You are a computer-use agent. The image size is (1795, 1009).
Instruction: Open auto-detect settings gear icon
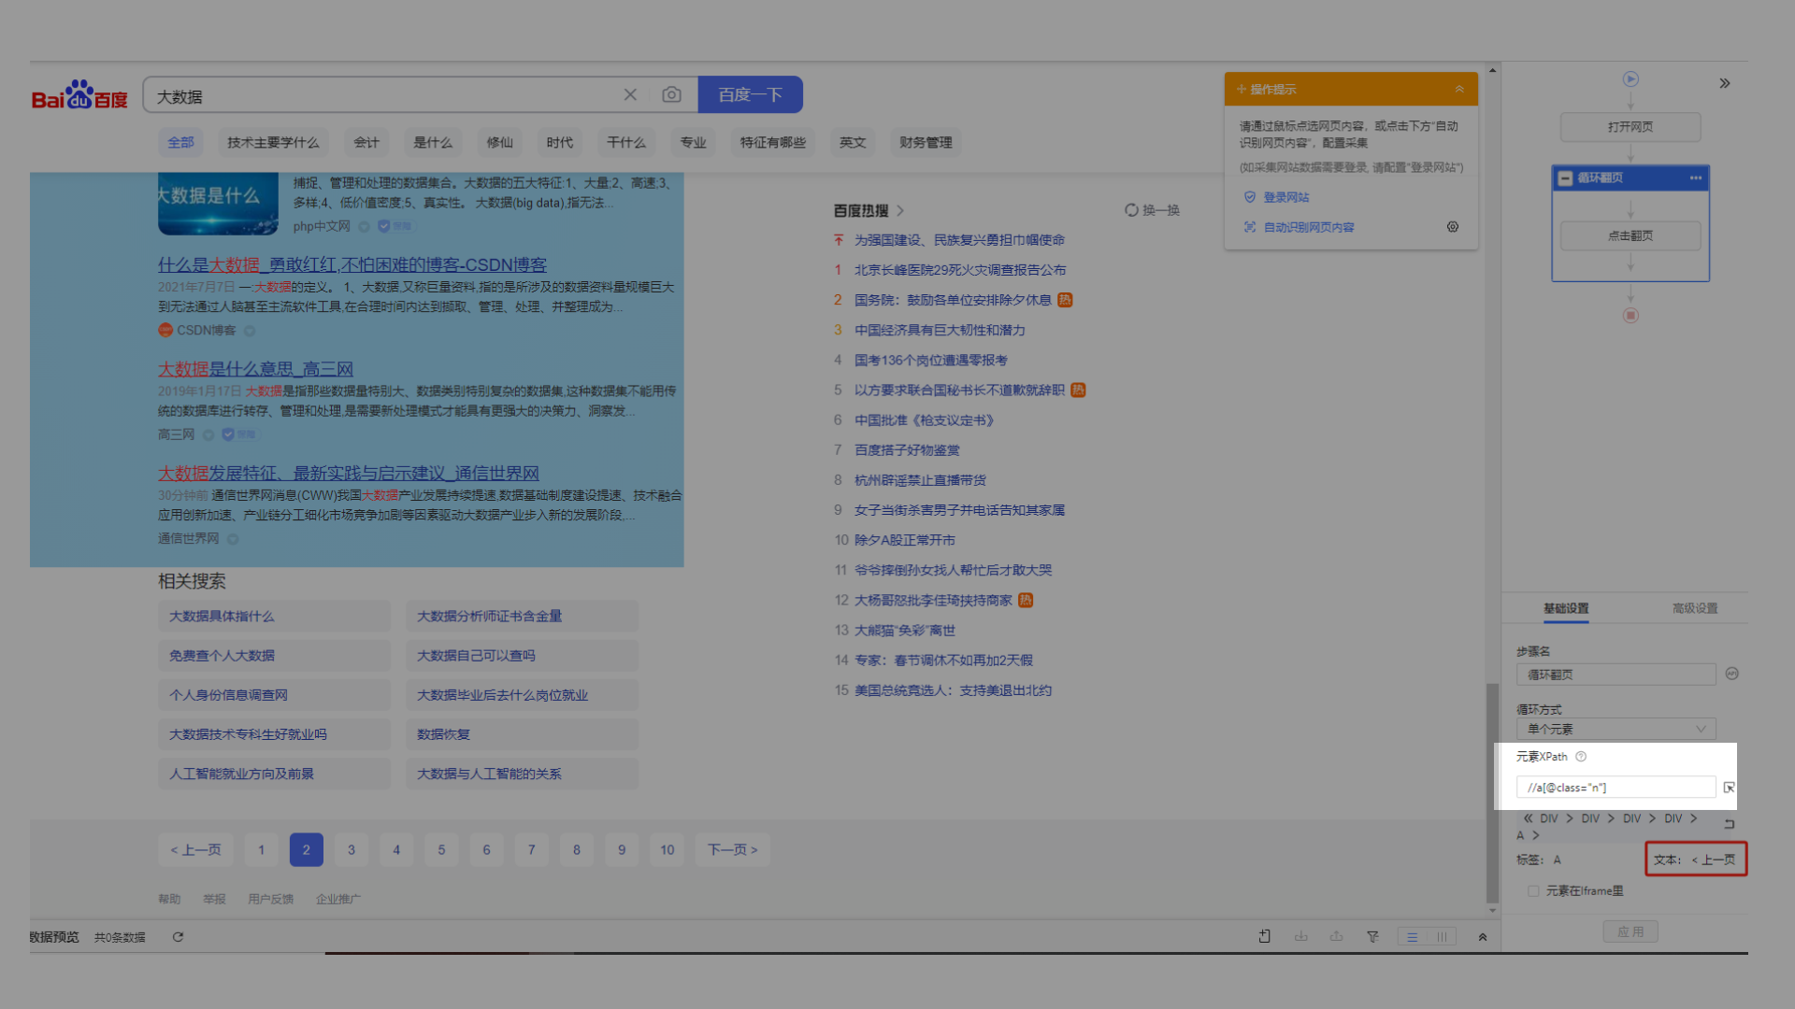pos(1453,227)
